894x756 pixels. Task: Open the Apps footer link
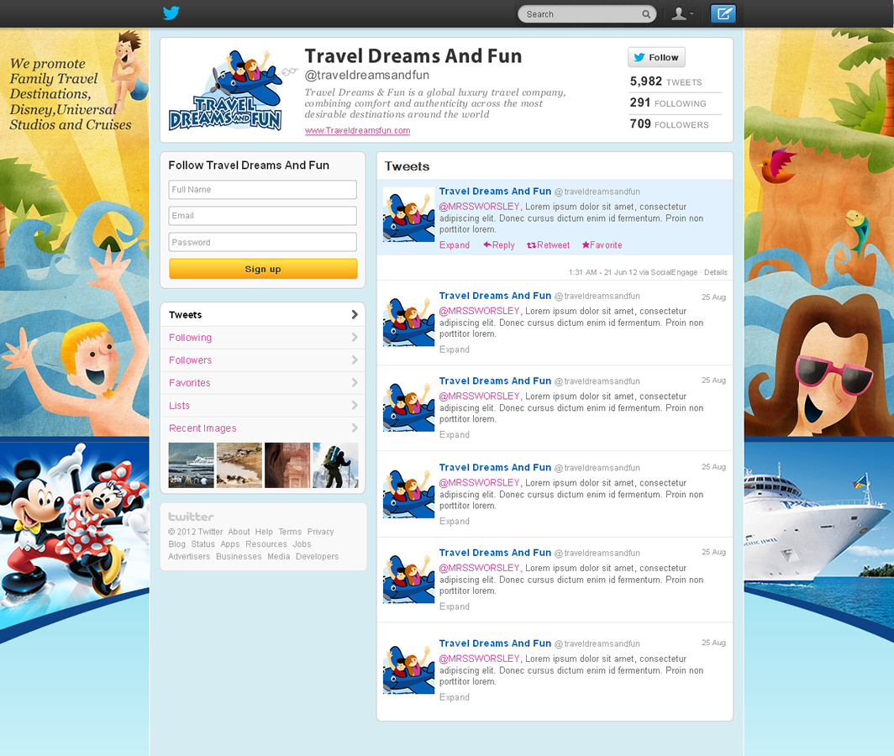(229, 544)
